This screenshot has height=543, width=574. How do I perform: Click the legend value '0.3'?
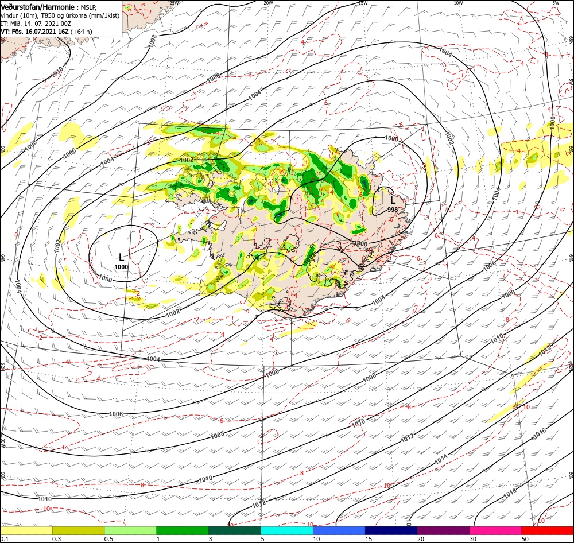[x=56, y=539]
